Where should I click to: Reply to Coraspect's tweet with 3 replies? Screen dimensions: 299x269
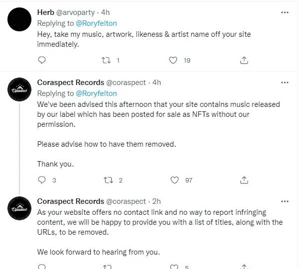point(42,180)
